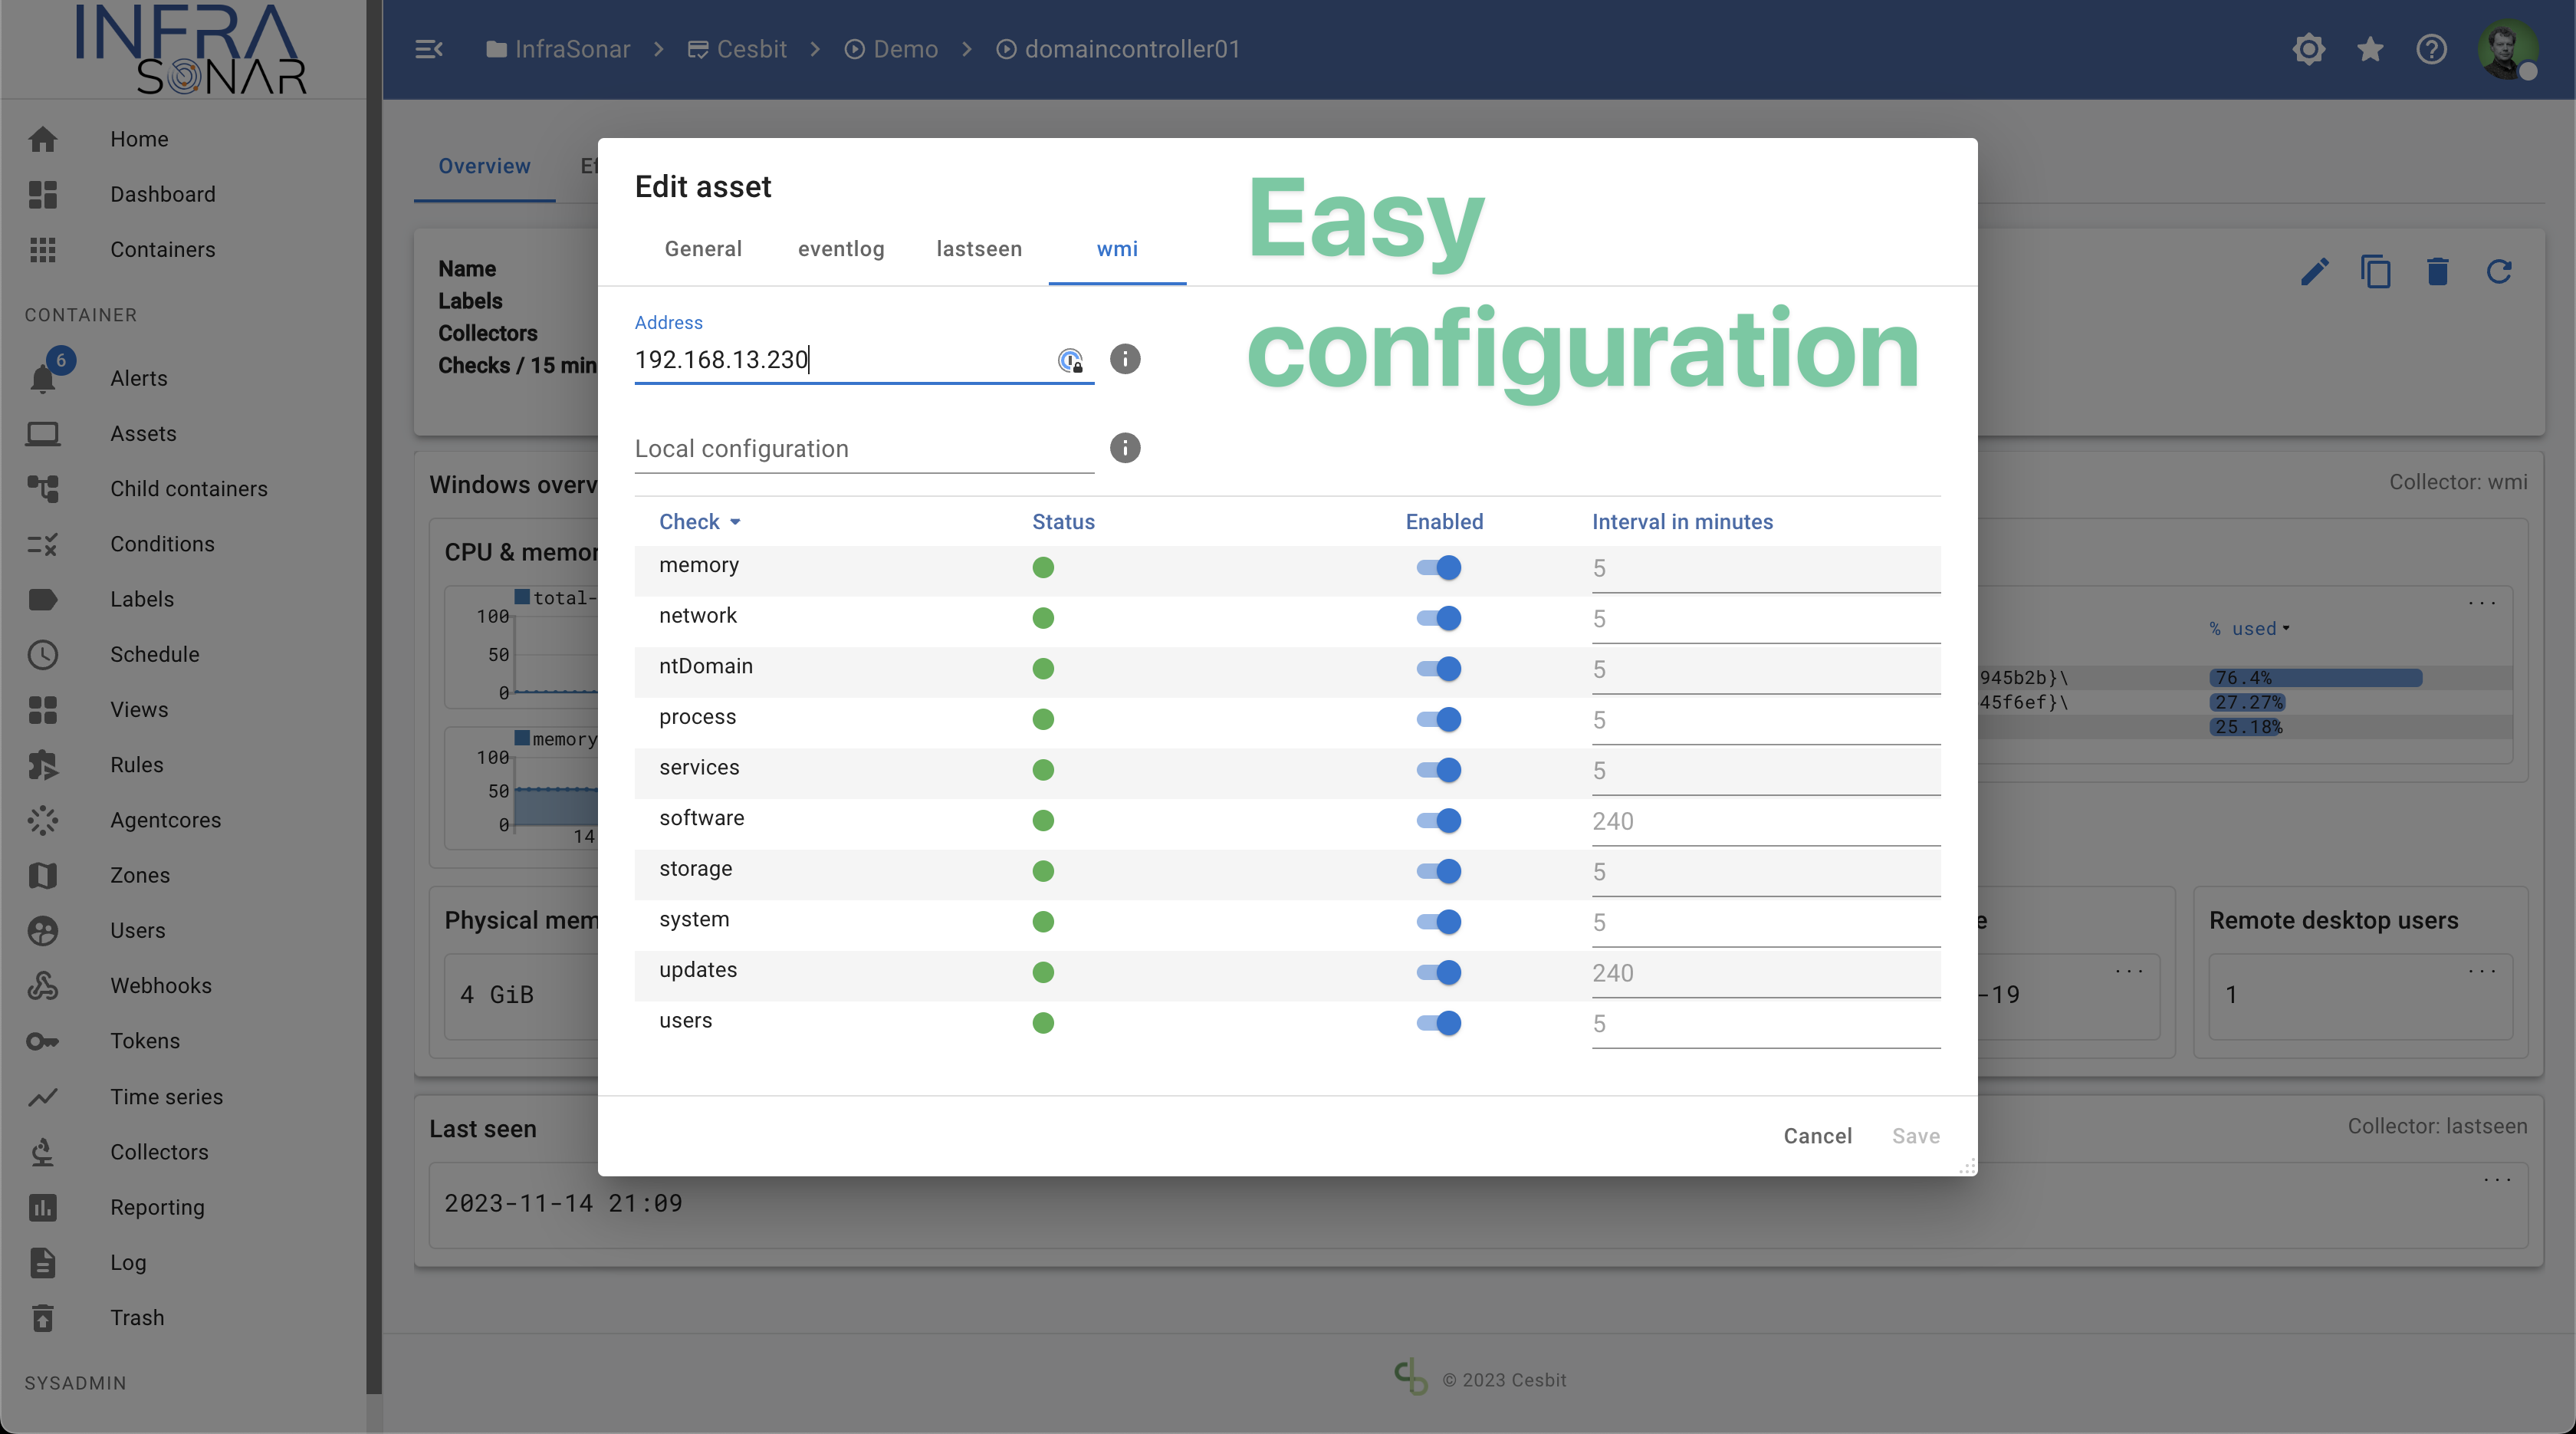Open Agentcores in sidebar
The image size is (2576, 1434).
coord(165,820)
